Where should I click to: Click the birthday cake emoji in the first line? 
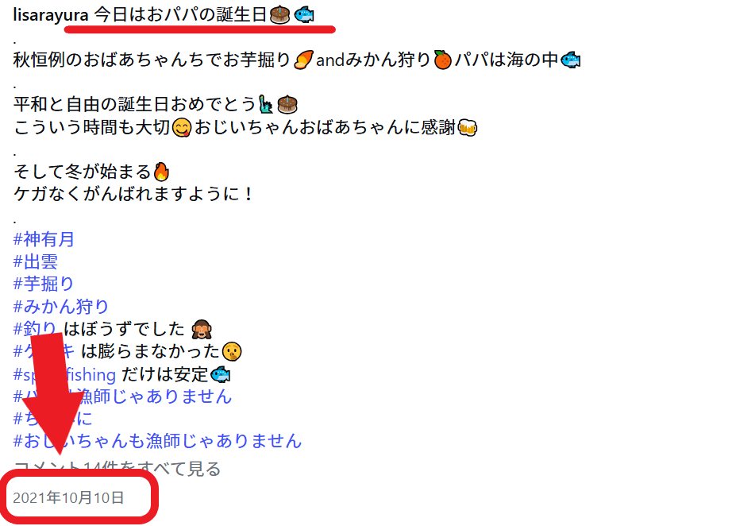point(279,15)
